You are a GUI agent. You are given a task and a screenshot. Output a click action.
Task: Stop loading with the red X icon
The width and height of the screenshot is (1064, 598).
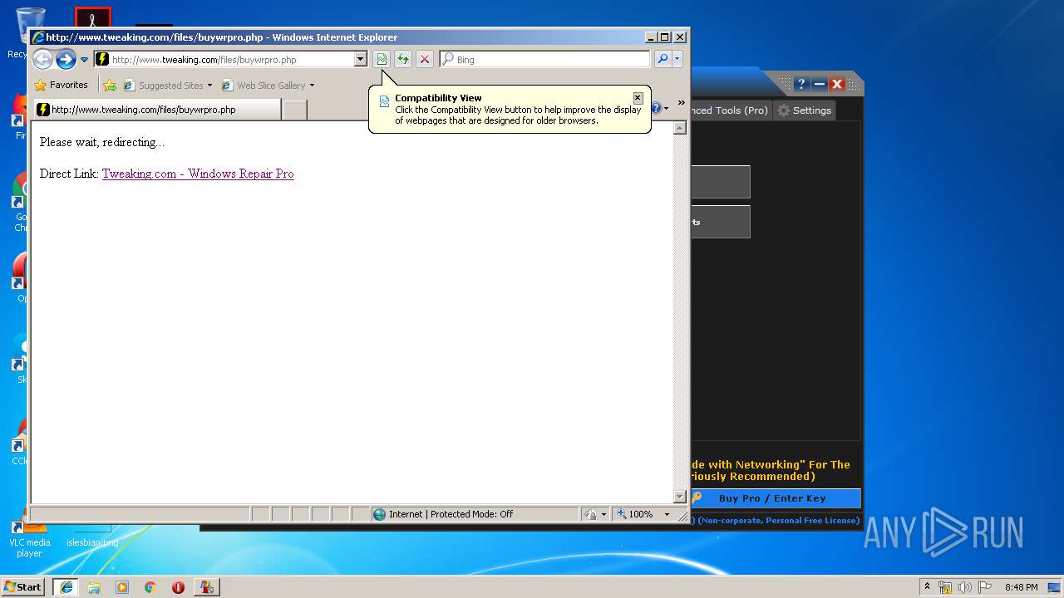[x=425, y=59]
